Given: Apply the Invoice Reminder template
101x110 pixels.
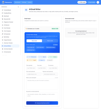Looking at the screenshot, I should tap(40, 47).
